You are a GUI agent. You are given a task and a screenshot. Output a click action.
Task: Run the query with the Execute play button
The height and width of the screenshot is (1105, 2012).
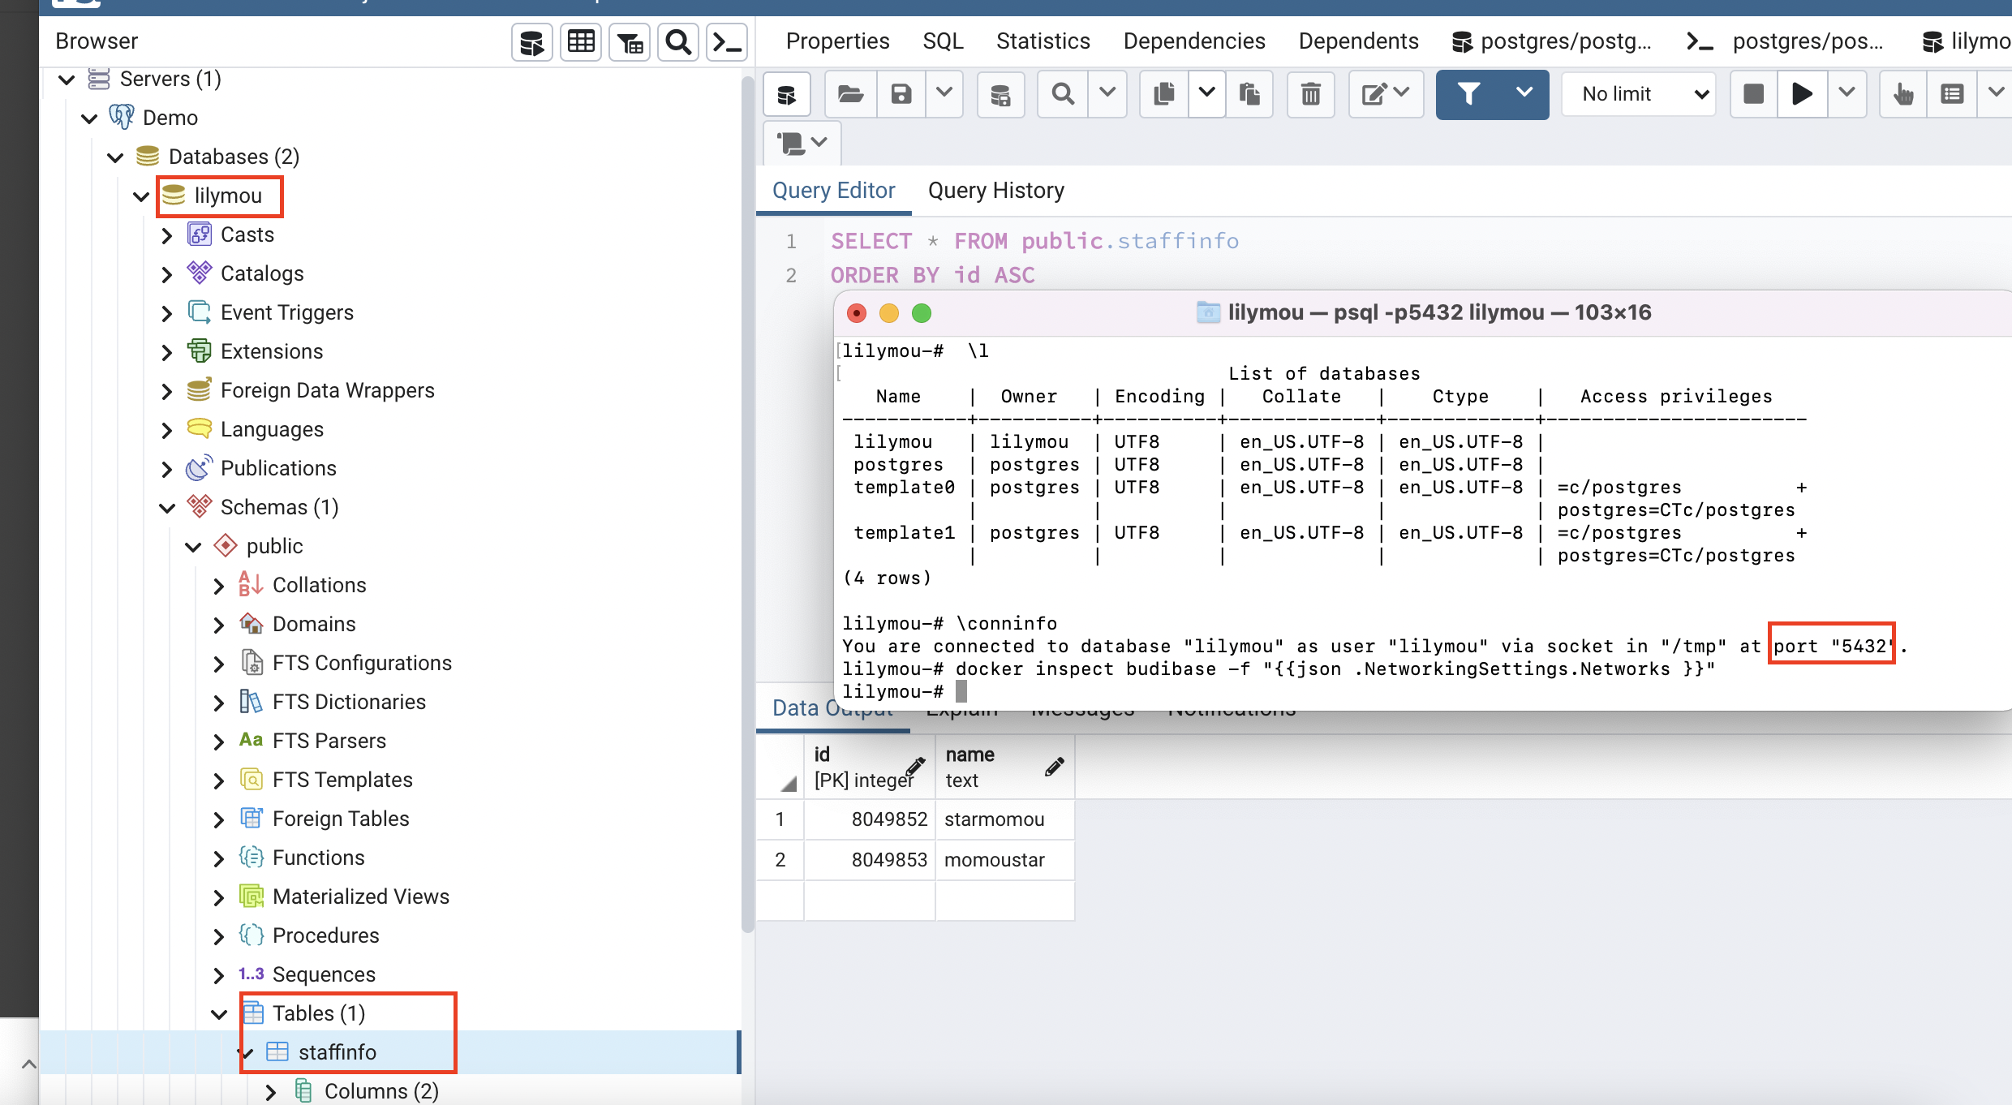coord(1801,93)
